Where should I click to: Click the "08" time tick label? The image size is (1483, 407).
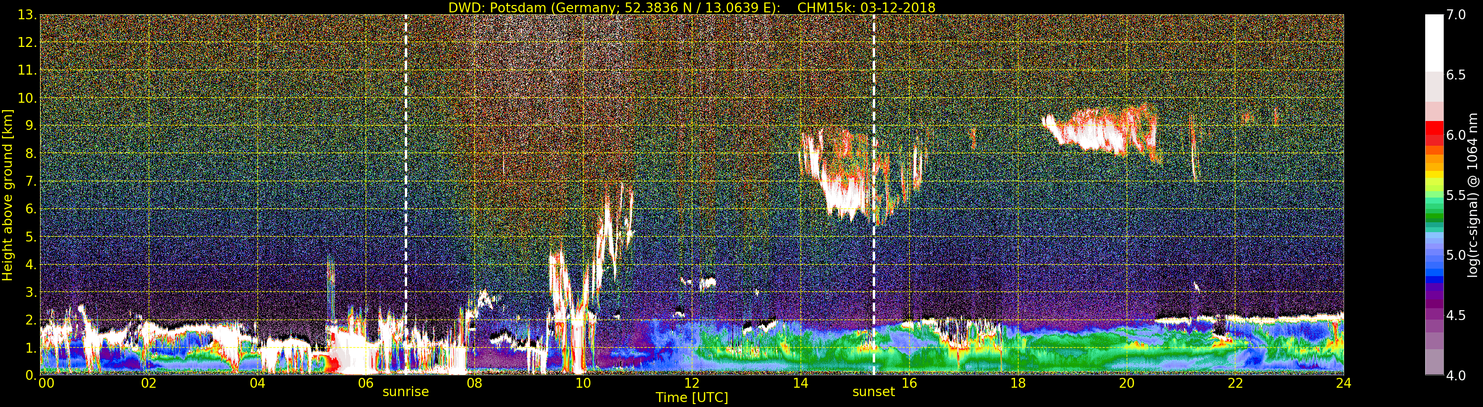475,383
